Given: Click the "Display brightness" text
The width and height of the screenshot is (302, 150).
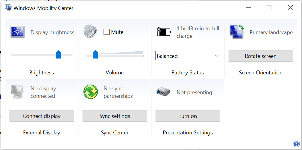Looking at the screenshot, I should coord(52,32).
